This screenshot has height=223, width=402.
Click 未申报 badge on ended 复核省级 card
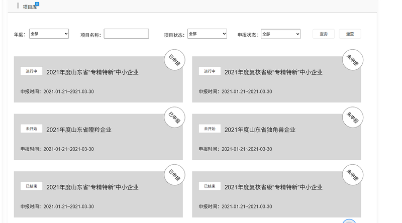click(x=353, y=175)
